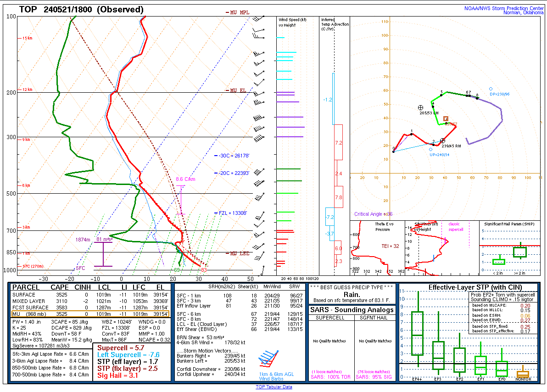This screenshot has width=547, height=392.
Task: Click the Bunkers right-mover marker labeled 239/45 RM
Action: pyautogui.click(x=442, y=140)
